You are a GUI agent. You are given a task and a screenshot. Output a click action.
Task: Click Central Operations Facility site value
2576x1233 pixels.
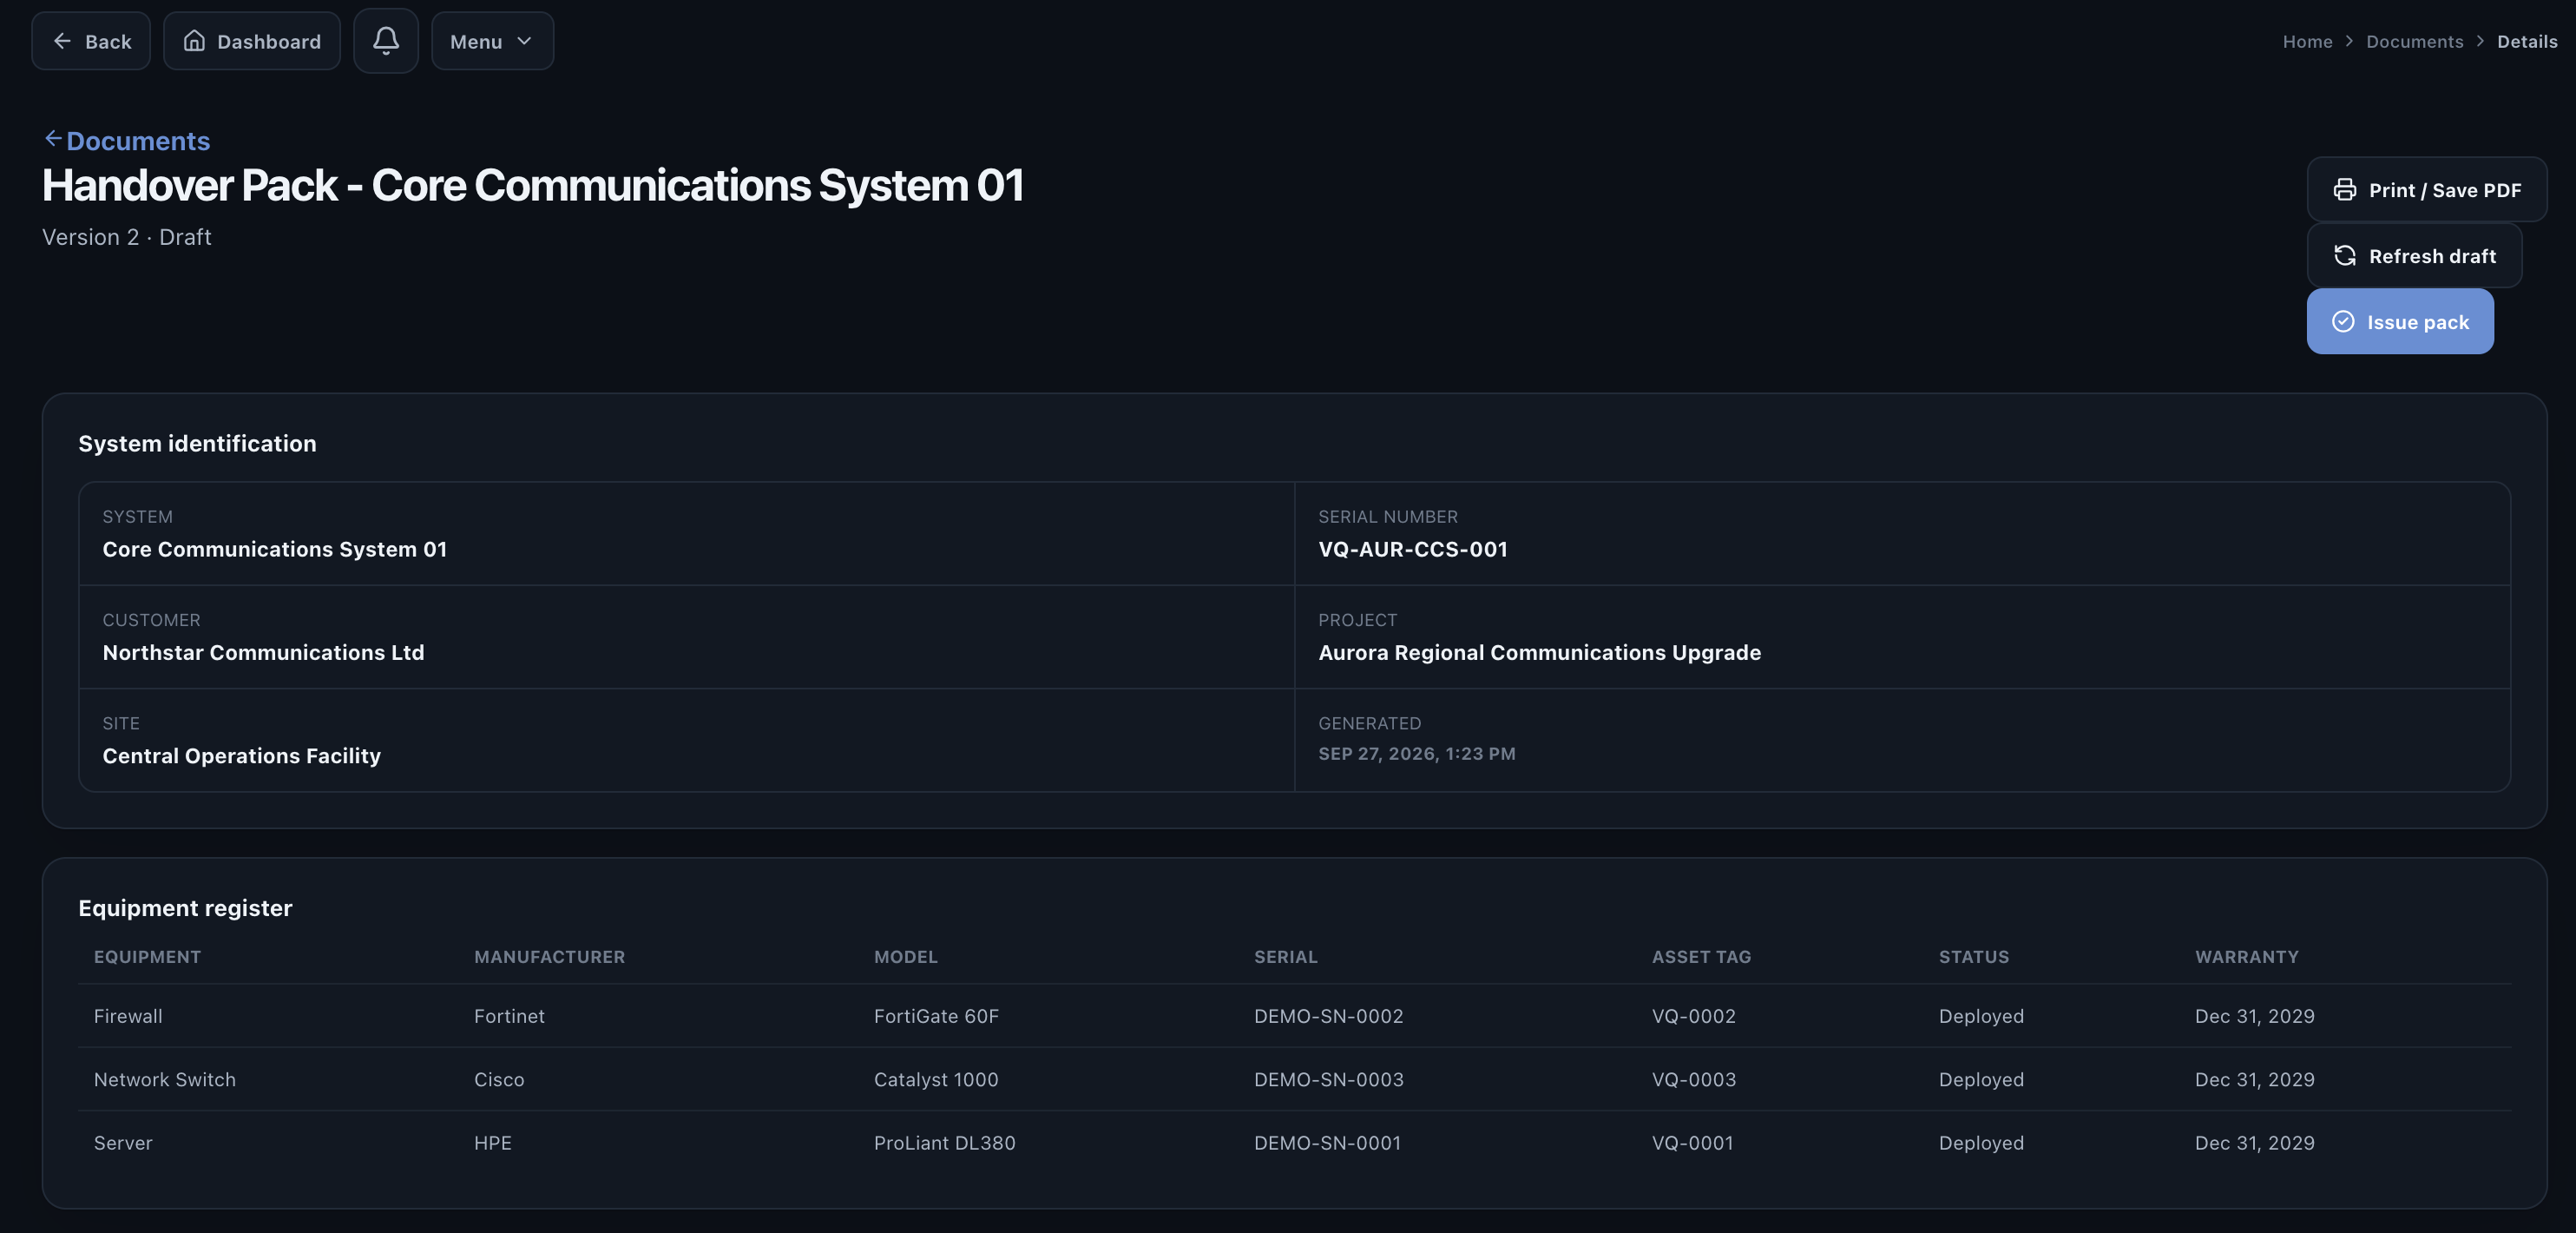pyautogui.click(x=241, y=755)
